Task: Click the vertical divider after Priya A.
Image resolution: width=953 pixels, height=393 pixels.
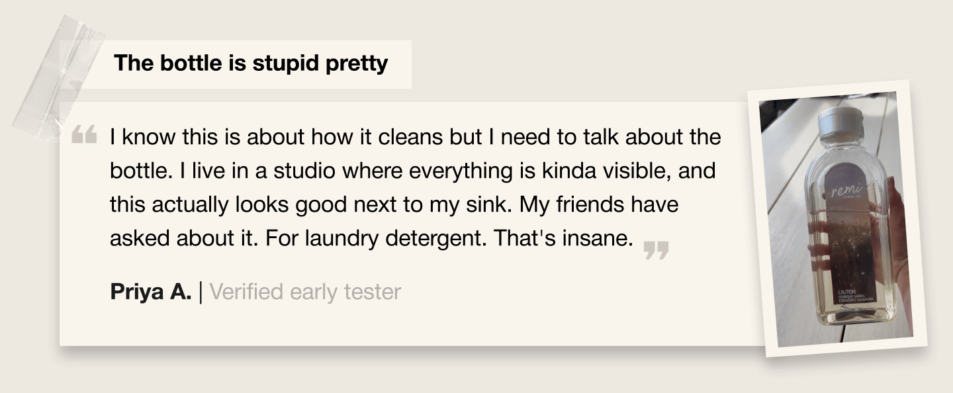Action: [201, 291]
